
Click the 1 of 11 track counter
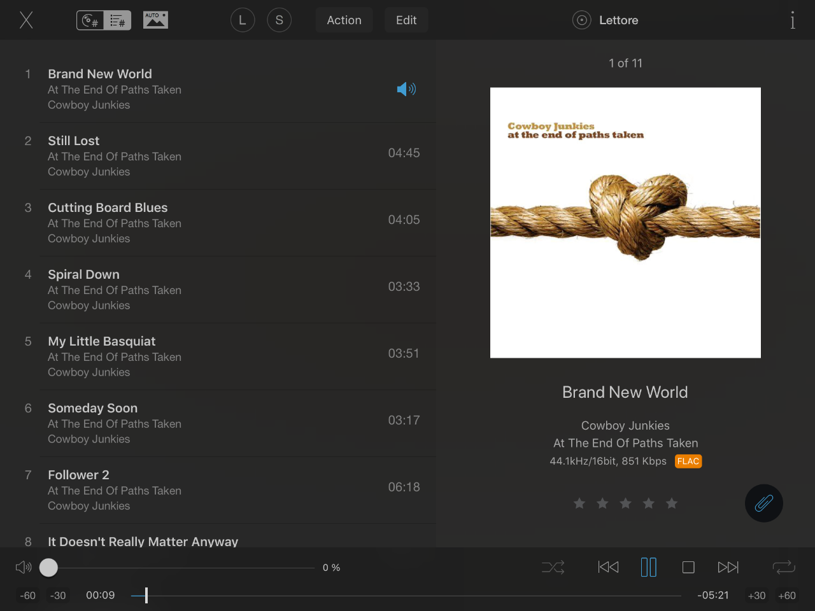pyautogui.click(x=625, y=63)
